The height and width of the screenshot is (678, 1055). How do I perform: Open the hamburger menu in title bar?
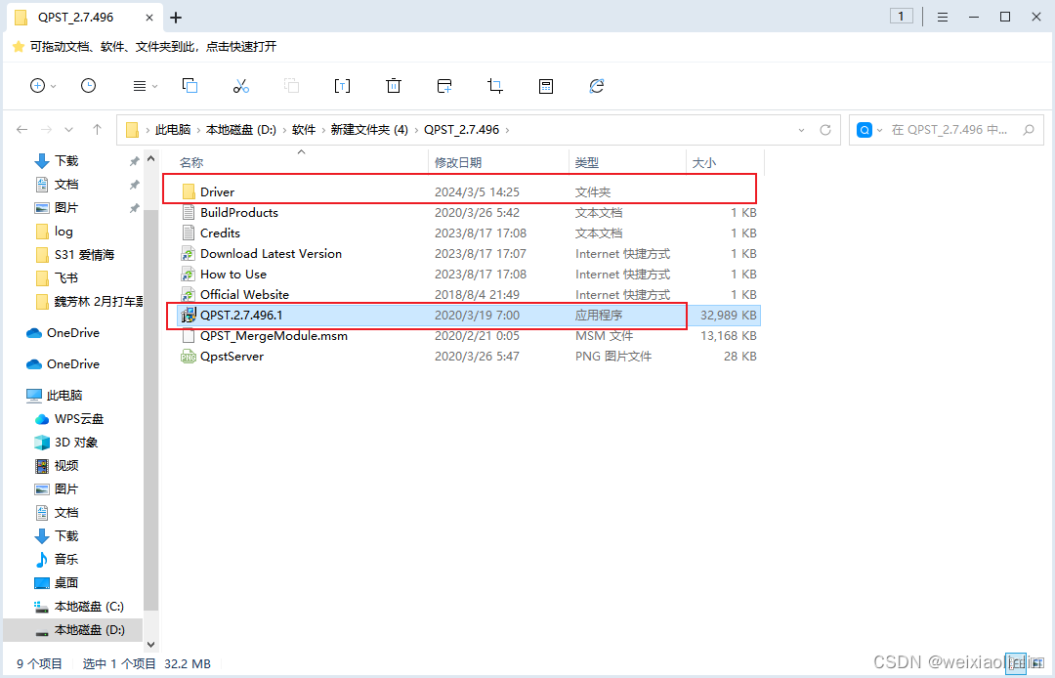pos(943,17)
